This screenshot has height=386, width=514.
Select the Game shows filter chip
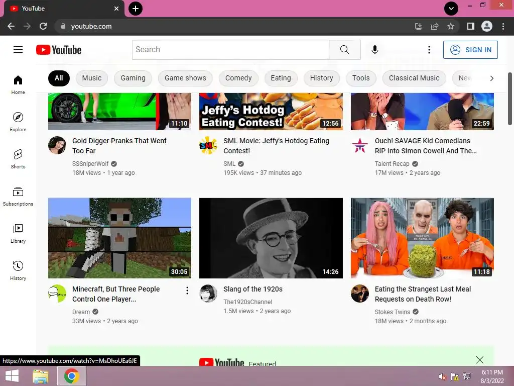(185, 78)
